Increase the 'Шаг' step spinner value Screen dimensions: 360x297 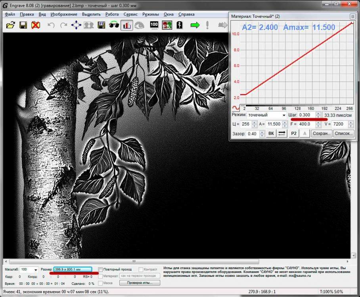click(x=318, y=113)
